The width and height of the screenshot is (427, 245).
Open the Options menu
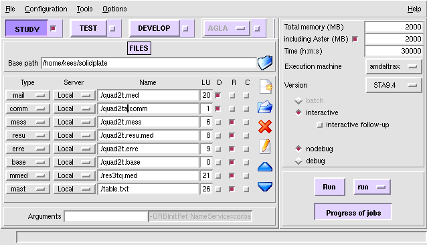coord(114,9)
